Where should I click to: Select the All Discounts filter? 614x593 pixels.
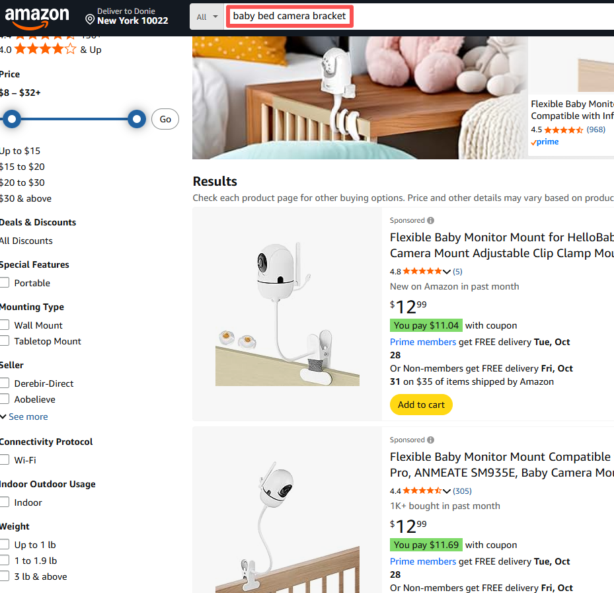click(x=26, y=241)
